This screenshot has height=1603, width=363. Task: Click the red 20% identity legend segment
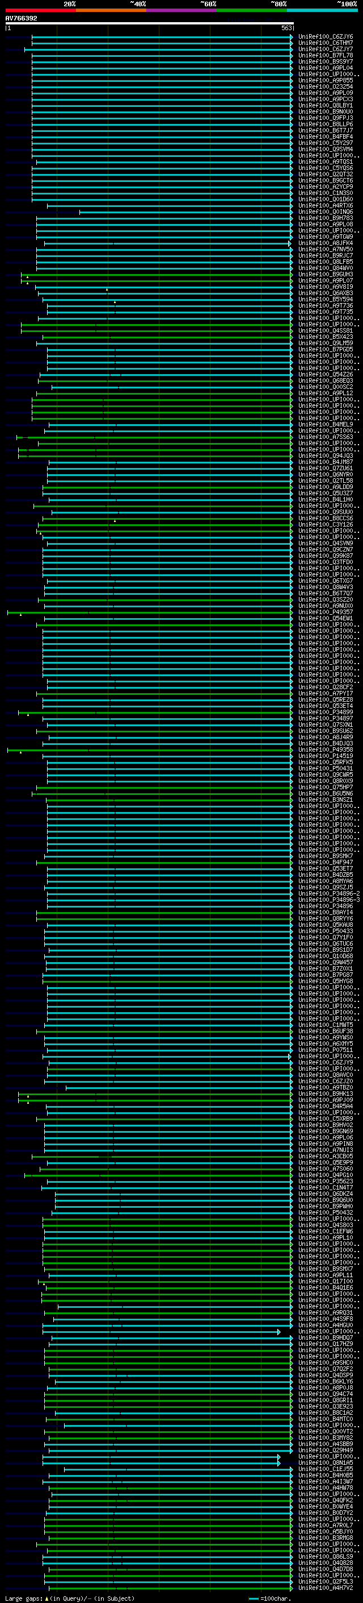(40, 10)
